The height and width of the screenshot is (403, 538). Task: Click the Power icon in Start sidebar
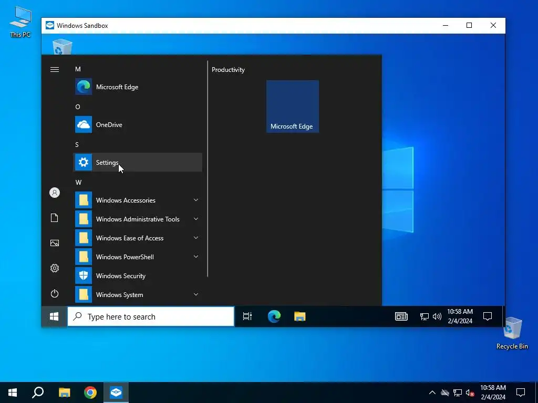[55, 294]
